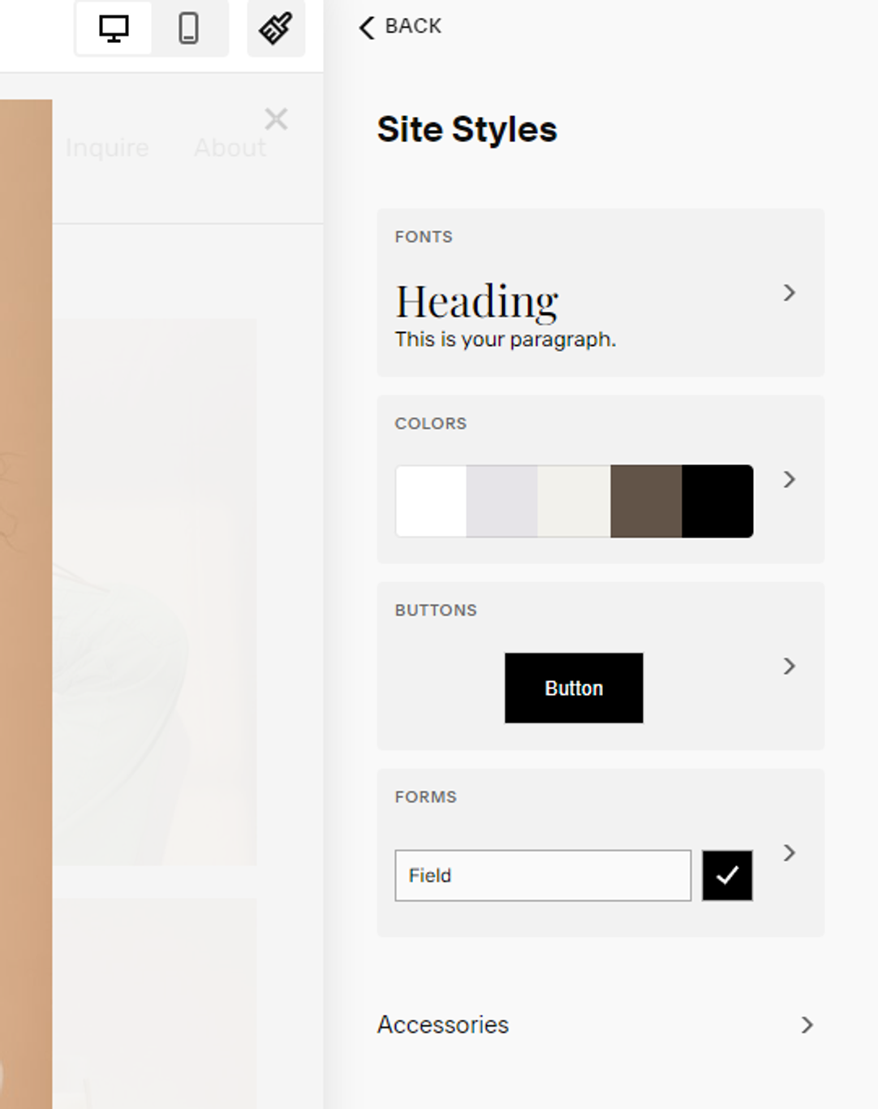Select the off-white cream color swatch

pos(575,501)
